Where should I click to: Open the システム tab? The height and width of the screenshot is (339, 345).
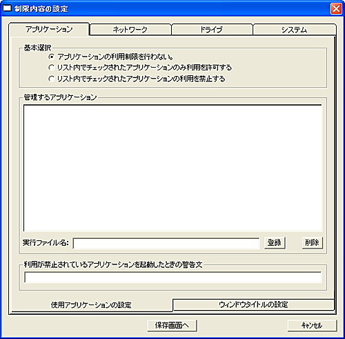pos(295,30)
